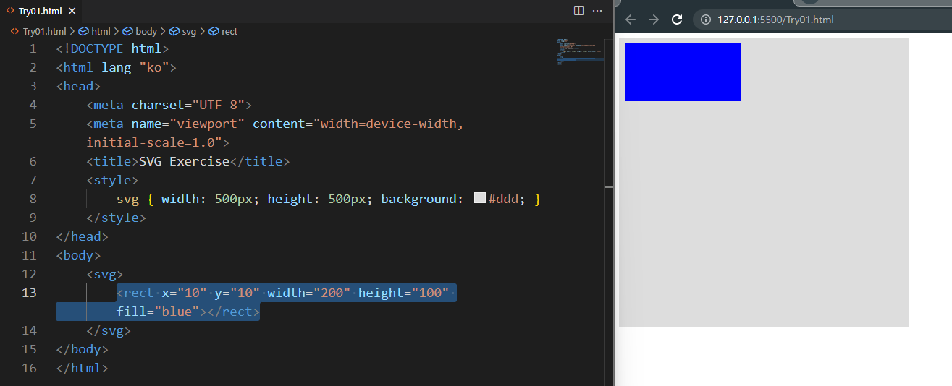Click the #ddd color swatch in code
952x386 pixels.
pos(479,199)
